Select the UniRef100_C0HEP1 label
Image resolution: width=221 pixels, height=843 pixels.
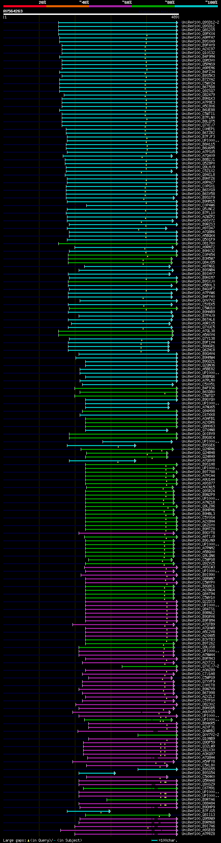(198, 129)
